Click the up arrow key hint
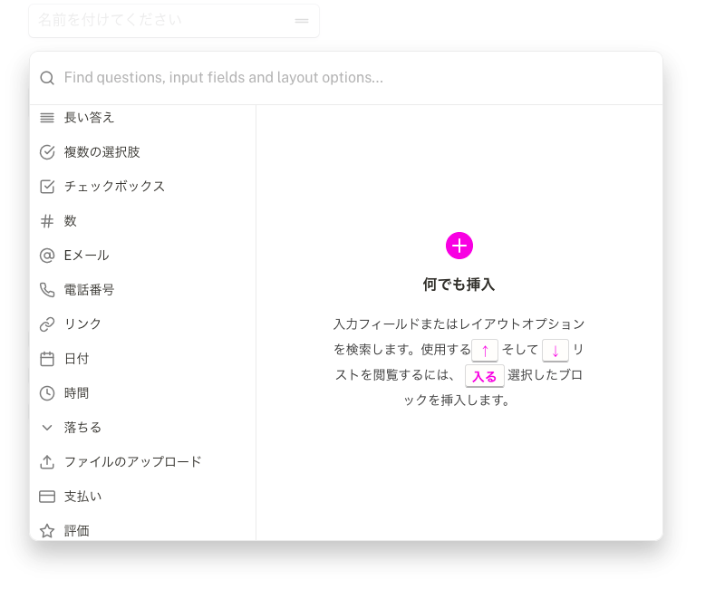This screenshot has width=715, height=599. [x=485, y=351]
